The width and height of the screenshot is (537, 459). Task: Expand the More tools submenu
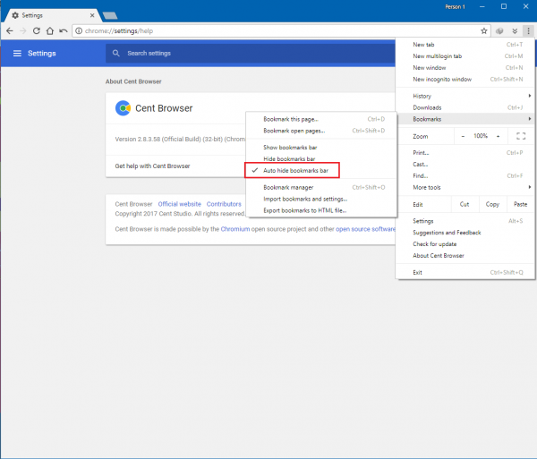click(x=465, y=187)
